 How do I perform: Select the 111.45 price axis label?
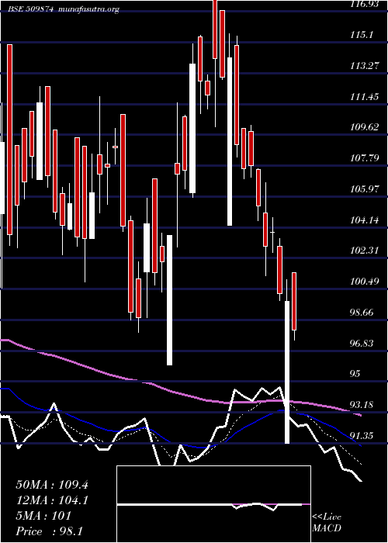(365, 97)
